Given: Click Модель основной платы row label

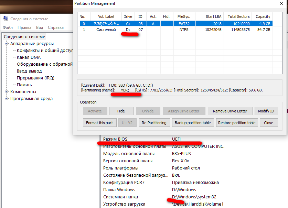Looking at the screenshot, I should click(x=129, y=153).
